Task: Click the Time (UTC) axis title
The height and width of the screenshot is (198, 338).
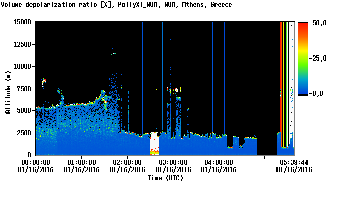Action: tap(165, 178)
